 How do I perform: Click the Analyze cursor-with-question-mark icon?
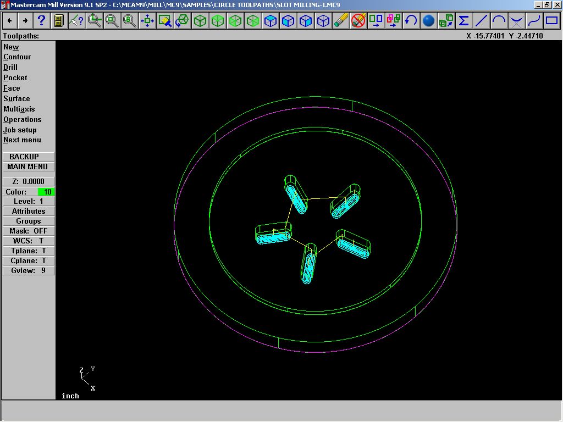(76, 21)
